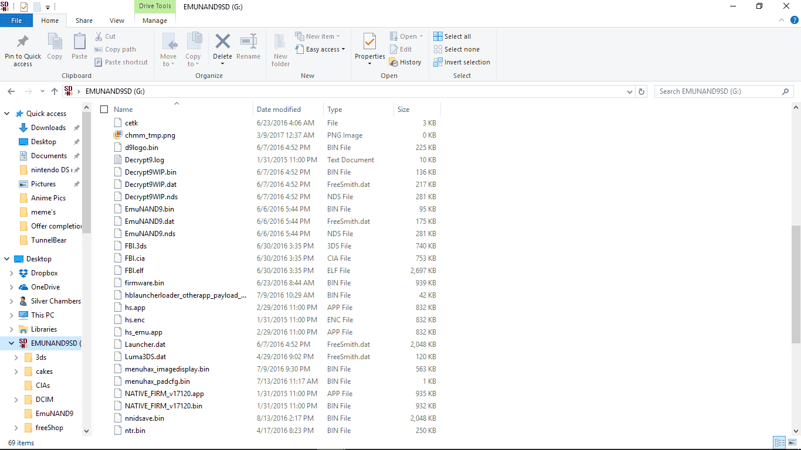801x450 pixels.
Task: Click Invert selection in the ribbon
Action: (461, 62)
